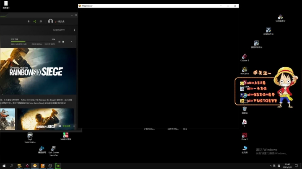The width and height of the screenshot is (302, 169).
Task: Open GeForce Experience settings gear
Action: point(41,21)
